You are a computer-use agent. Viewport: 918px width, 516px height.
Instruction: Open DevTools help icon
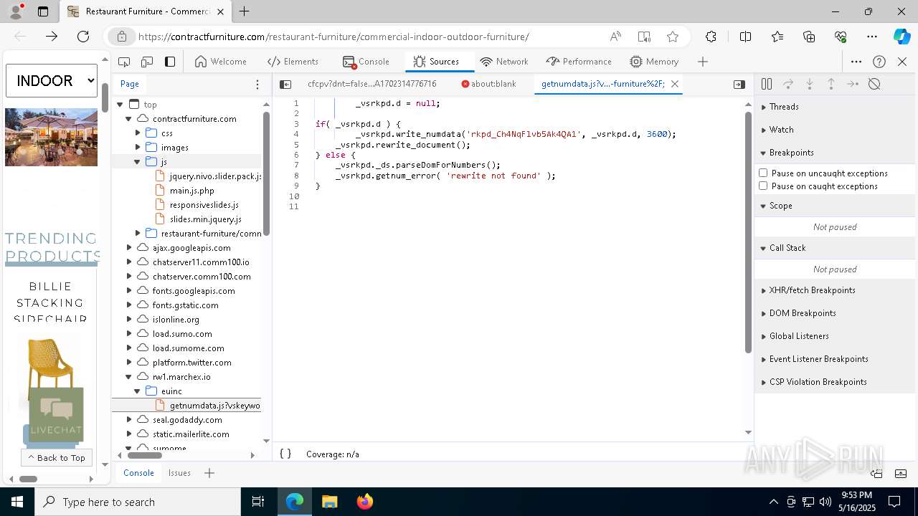pos(879,62)
